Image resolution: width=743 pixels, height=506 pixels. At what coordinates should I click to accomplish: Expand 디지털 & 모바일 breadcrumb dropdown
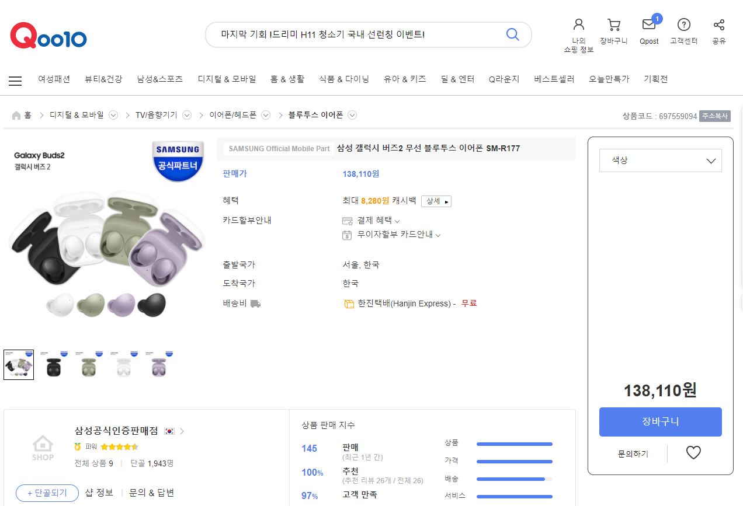pos(113,115)
